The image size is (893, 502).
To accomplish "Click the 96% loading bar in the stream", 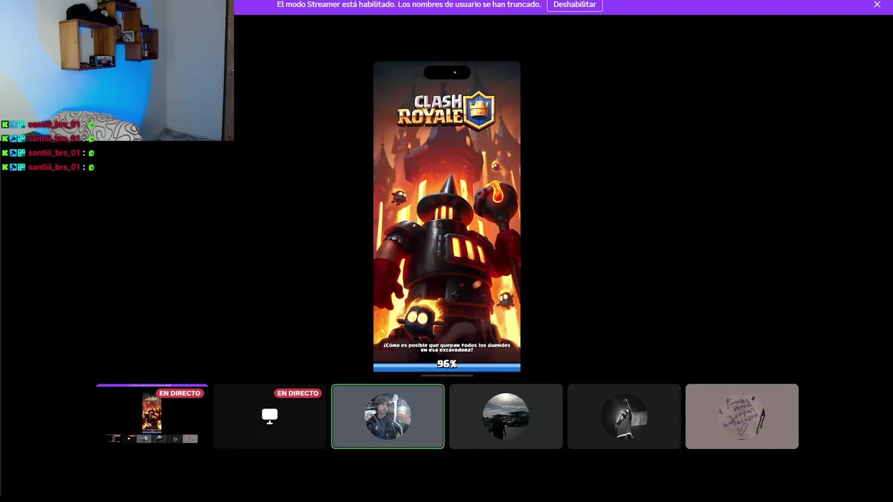I will point(446,365).
